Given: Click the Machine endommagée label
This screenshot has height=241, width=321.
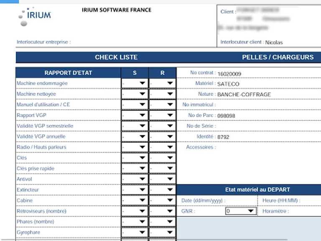Looking at the screenshot, I should [42, 83].
